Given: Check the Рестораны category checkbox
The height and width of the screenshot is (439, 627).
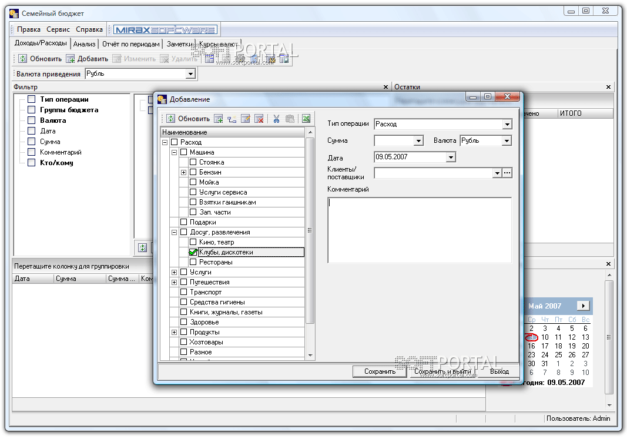Looking at the screenshot, I should 193,262.
